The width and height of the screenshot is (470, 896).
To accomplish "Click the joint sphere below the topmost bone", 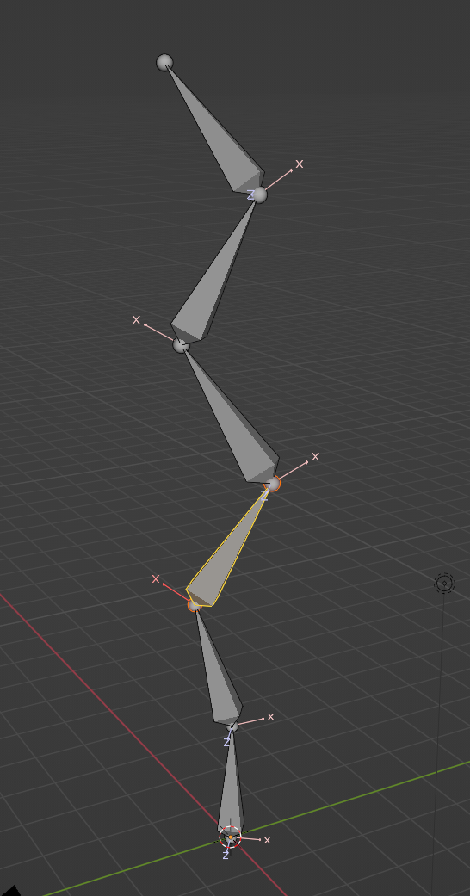I will (259, 195).
